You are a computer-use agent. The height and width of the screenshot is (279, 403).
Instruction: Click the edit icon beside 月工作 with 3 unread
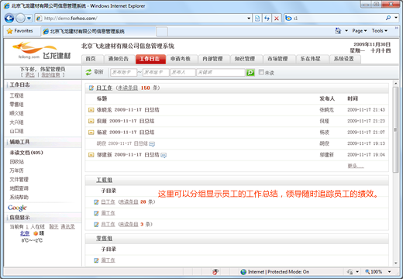pos(96,224)
